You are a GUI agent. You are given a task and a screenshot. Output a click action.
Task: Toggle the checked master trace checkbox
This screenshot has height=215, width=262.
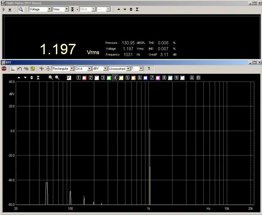tap(69, 78)
